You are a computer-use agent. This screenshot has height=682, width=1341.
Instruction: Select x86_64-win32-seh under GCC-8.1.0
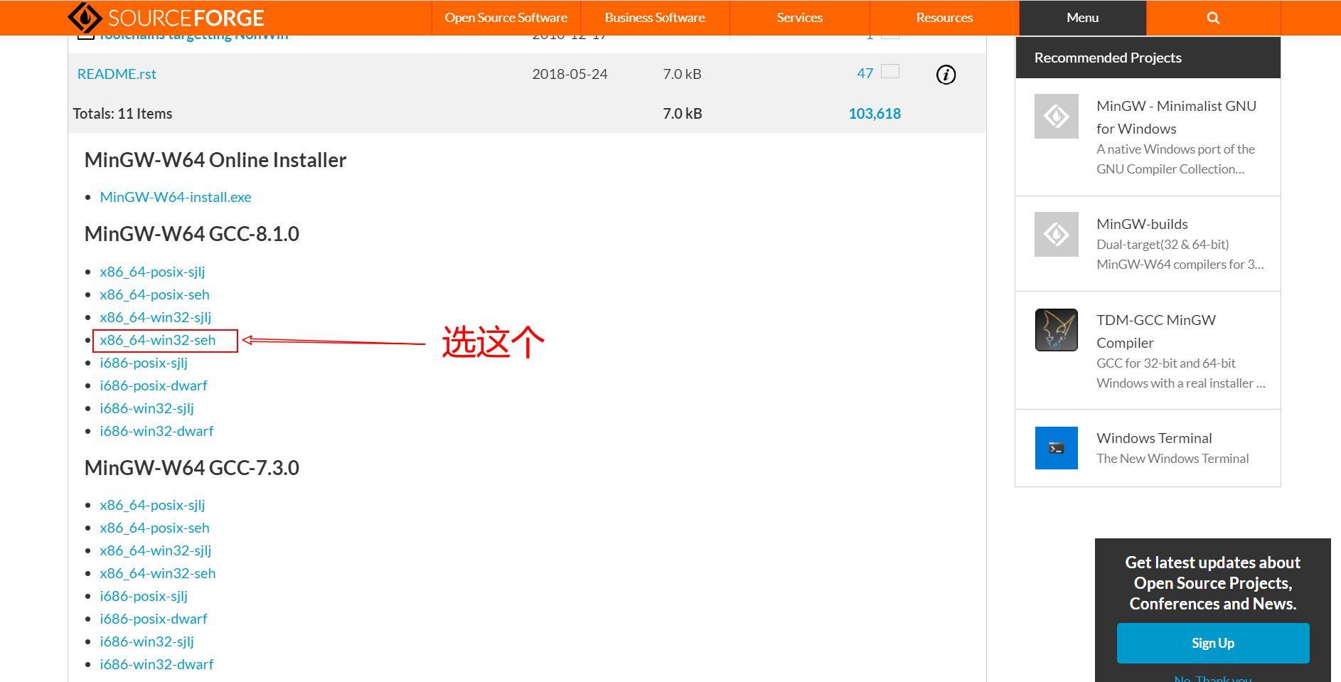(x=158, y=340)
